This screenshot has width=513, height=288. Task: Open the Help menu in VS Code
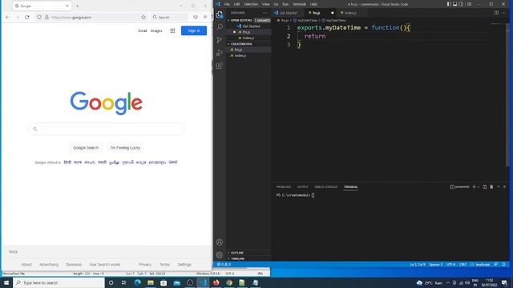pos(313,4)
